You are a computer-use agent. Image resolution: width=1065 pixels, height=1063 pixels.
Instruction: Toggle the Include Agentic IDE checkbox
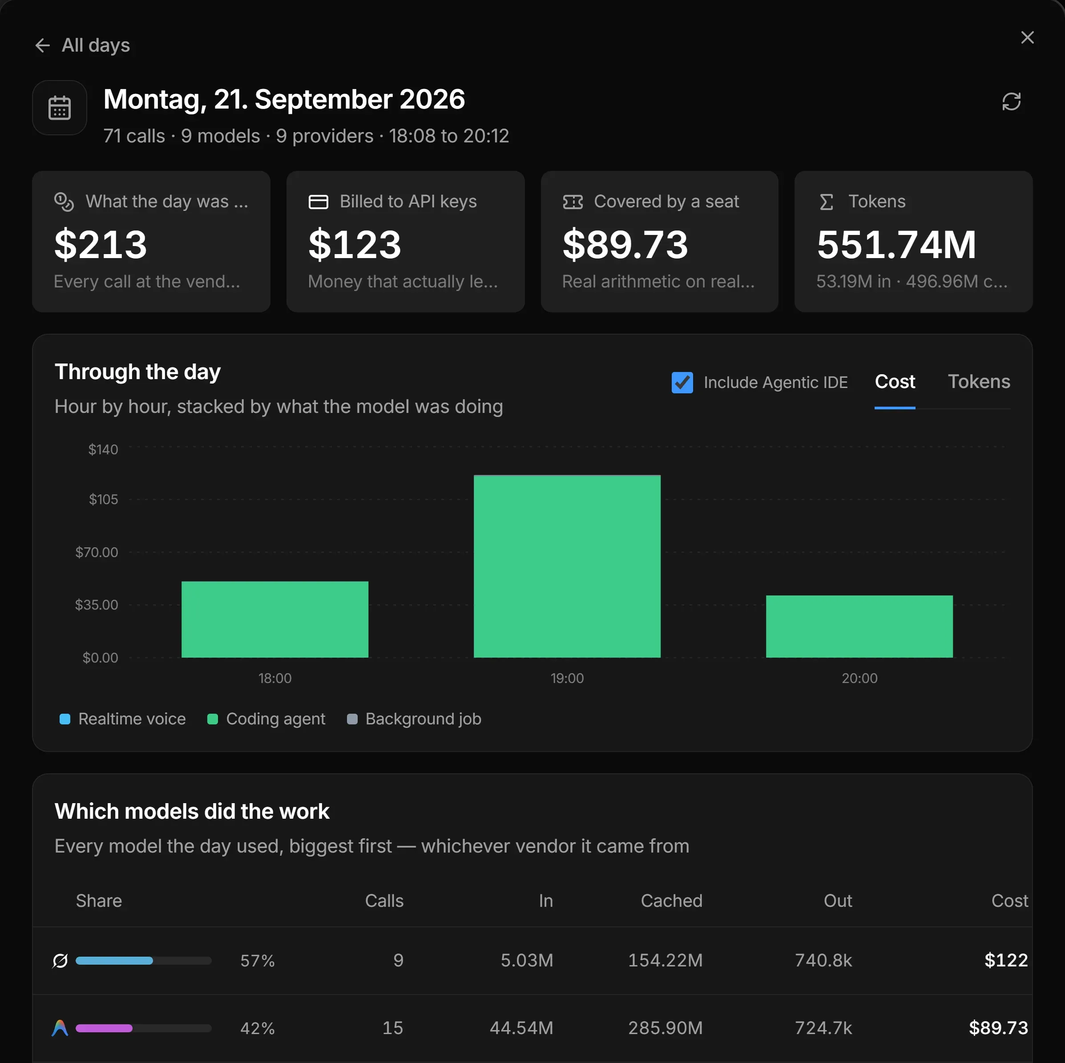tap(682, 383)
